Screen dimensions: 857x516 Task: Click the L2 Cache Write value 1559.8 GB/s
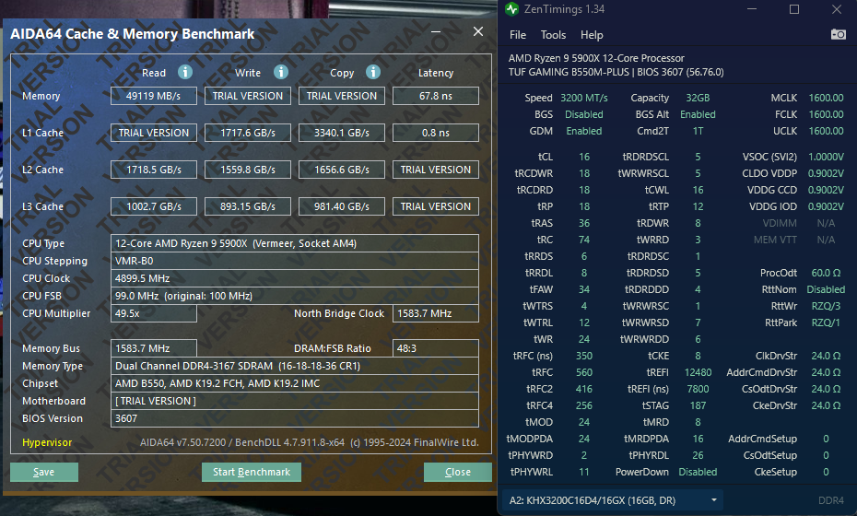248,170
